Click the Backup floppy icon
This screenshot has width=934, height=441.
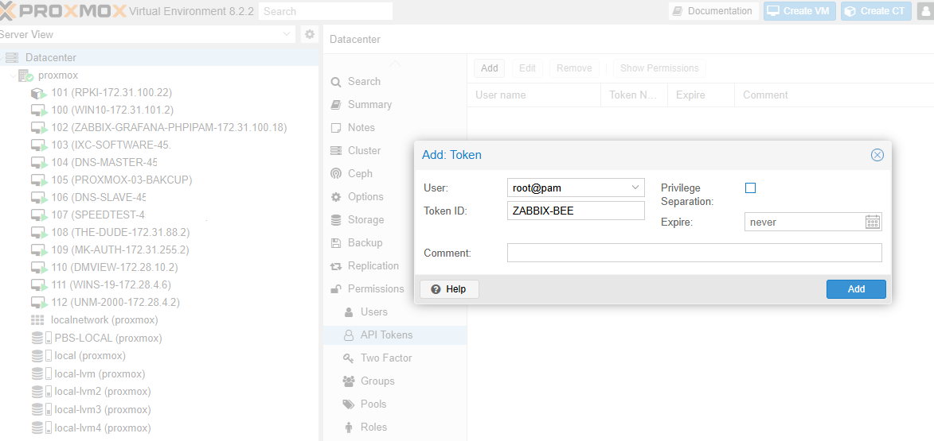coord(337,242)
